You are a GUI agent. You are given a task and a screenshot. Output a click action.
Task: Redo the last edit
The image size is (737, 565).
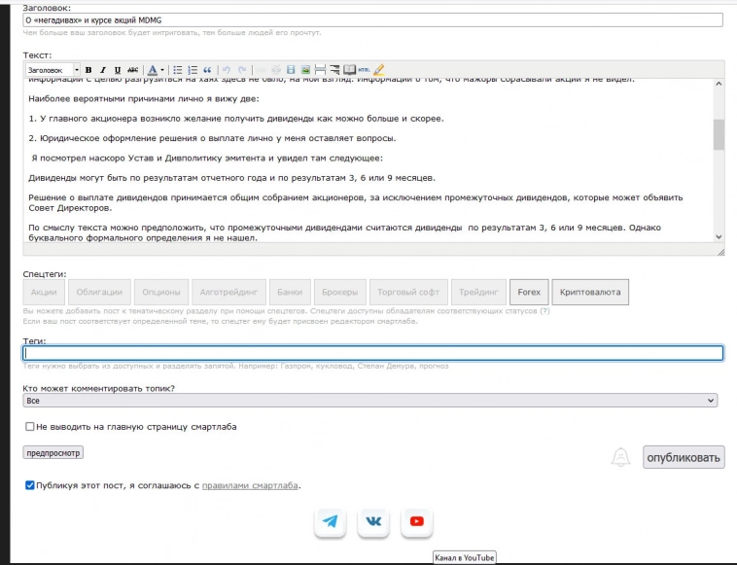242,70
